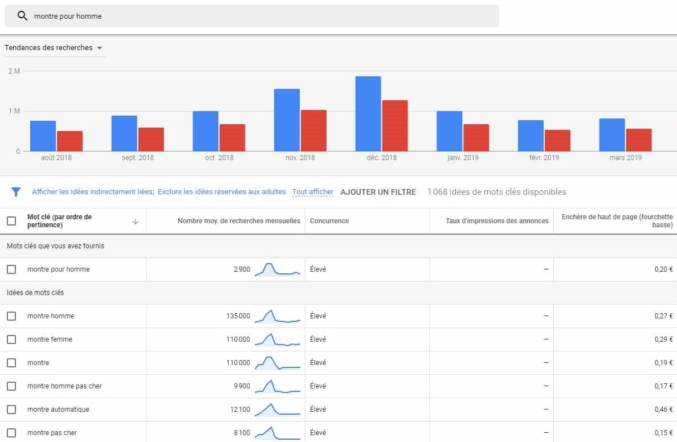677x442 pixels.
Task: Click the 2 900 search volume value
Action: (x=242, y=269)
